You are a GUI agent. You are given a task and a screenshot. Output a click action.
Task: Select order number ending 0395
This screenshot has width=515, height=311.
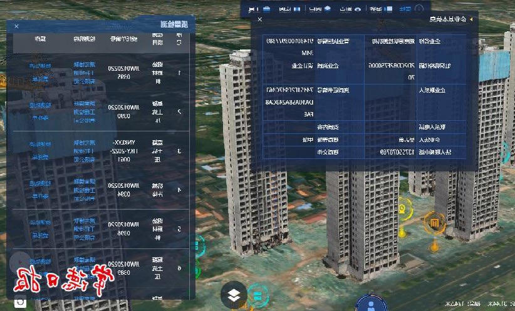coord(124,73)
